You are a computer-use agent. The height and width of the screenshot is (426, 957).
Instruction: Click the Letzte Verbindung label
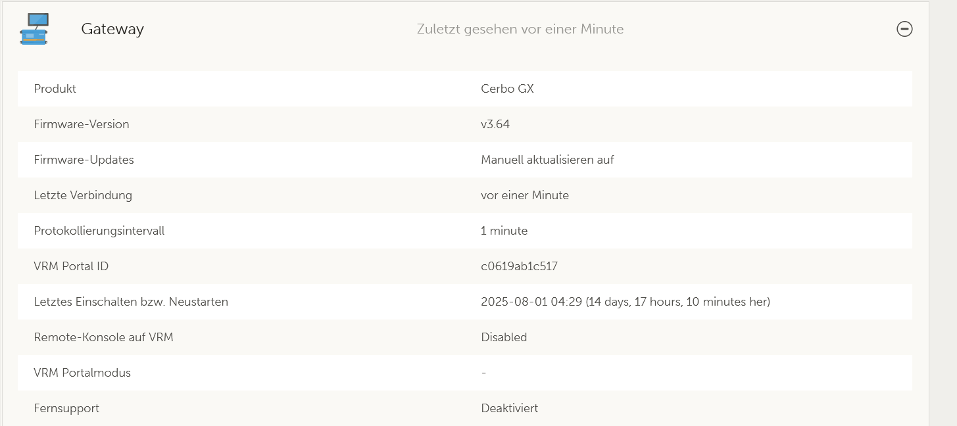tap(83, 195)
